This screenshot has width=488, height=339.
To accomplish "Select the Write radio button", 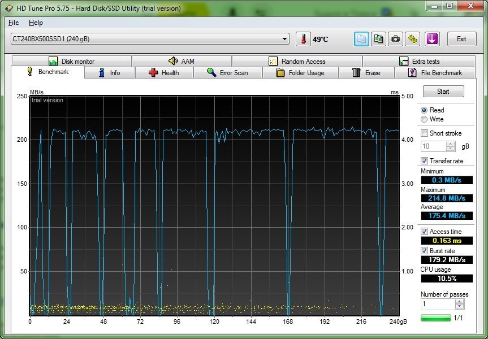I will pos(424,119).
